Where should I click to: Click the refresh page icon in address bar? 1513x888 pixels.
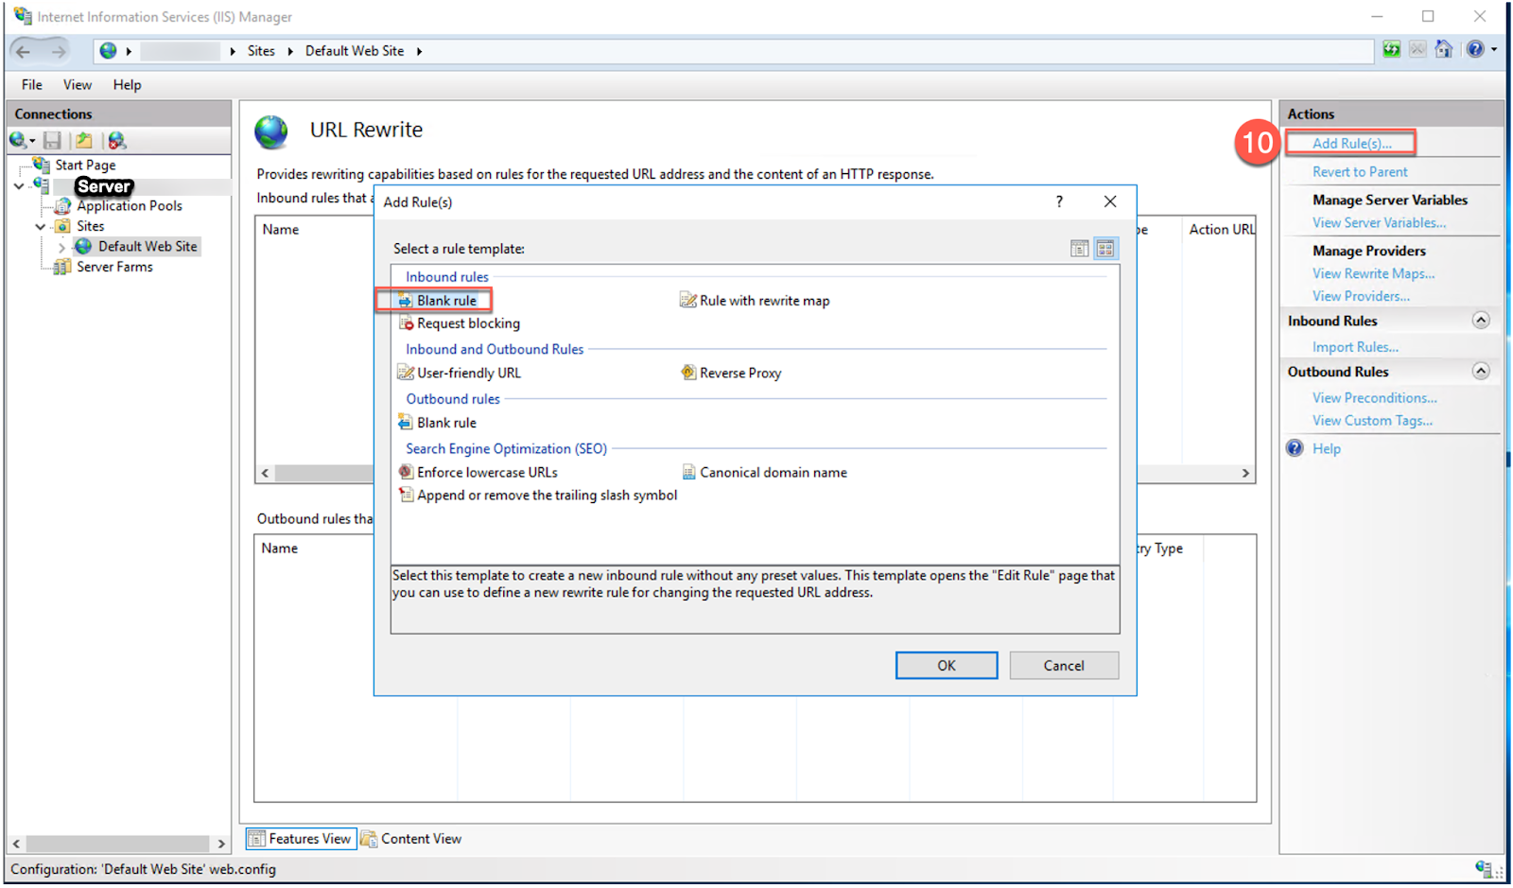(x=1391, y=49)
